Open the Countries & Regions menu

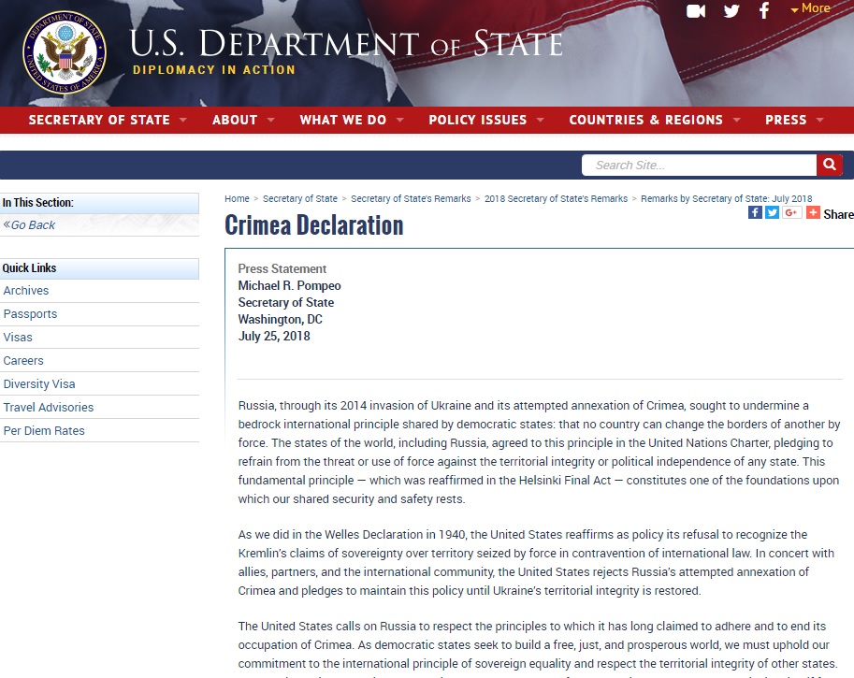coord(646,120)
